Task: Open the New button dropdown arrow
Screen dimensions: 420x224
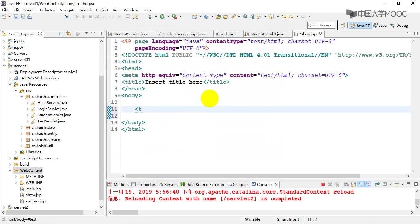Action: (x=10, y=17)
